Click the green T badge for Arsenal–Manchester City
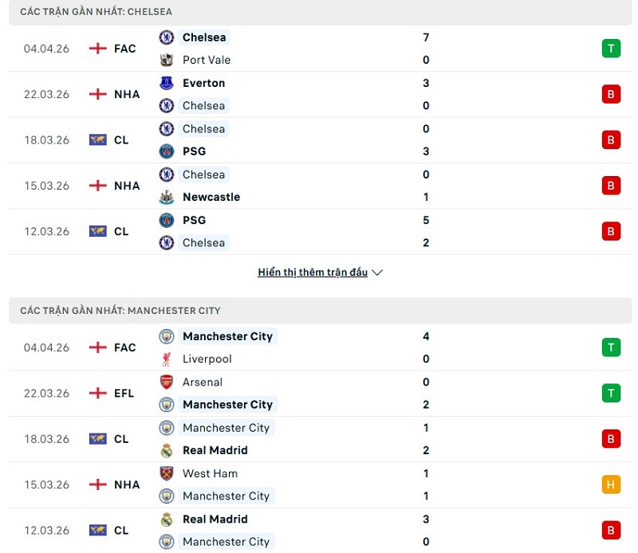Image resolution: width=638 pixels, height=553 pixels. (x=611, y=393)
